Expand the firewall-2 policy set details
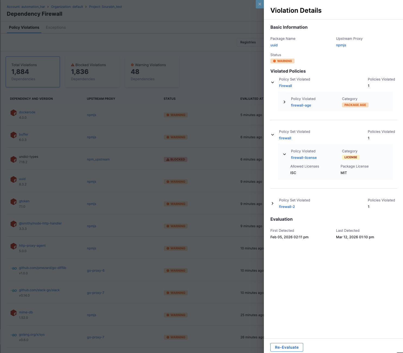Image resolution: width=403 pixels, height=353 pixels. click(272, 203)
